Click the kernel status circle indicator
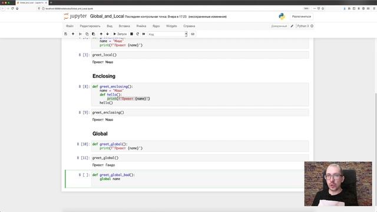The height and width of the screenshot is (212, 377). coord(312,26)
